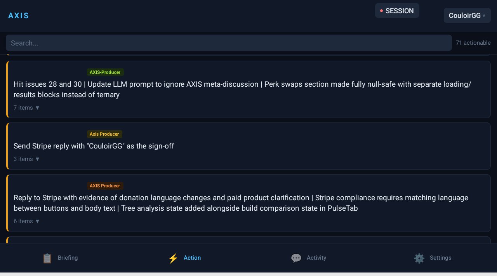Click the Activity speech bubble icon
Image resolution: width=497 pixels, height=276 pixels.
coord(296,258)
